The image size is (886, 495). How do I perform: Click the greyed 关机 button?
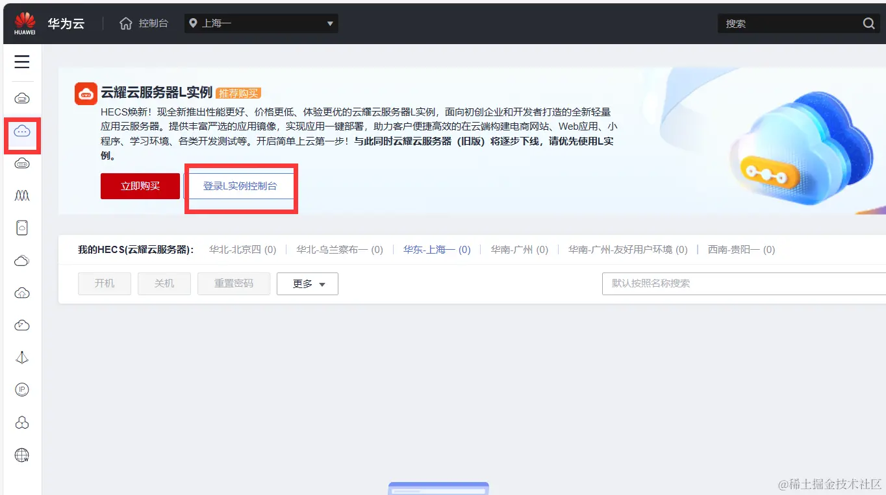(x=164, y=284)
